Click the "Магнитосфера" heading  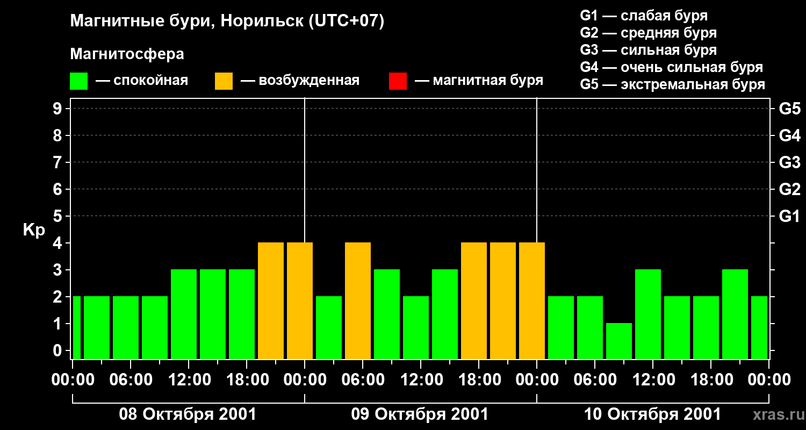tap(127, 54)
